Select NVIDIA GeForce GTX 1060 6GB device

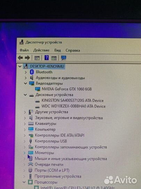tap(66, 89)
